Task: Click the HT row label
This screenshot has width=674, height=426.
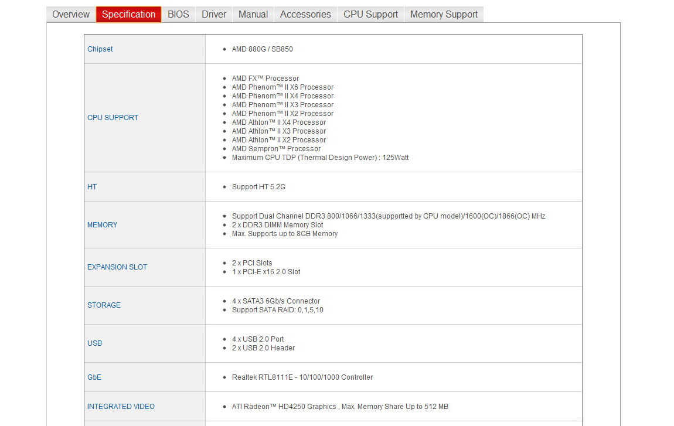Action: pos(92,187)
